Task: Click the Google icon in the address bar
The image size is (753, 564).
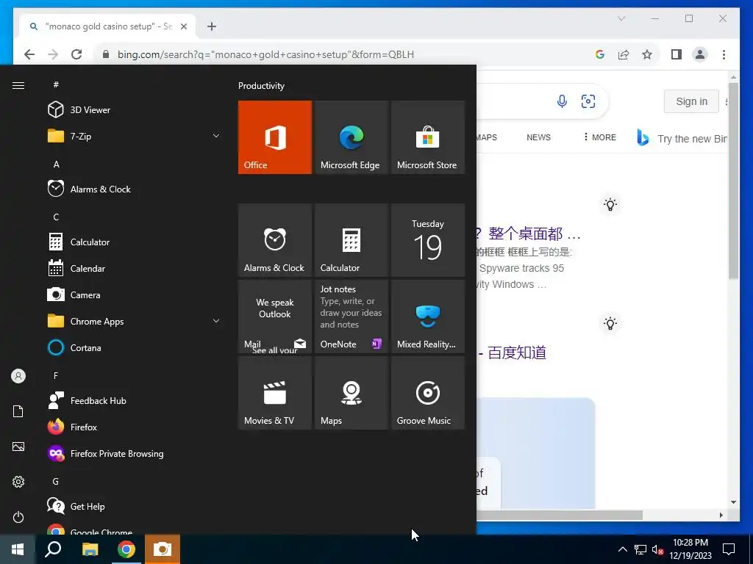Action: tap(600, 54)
